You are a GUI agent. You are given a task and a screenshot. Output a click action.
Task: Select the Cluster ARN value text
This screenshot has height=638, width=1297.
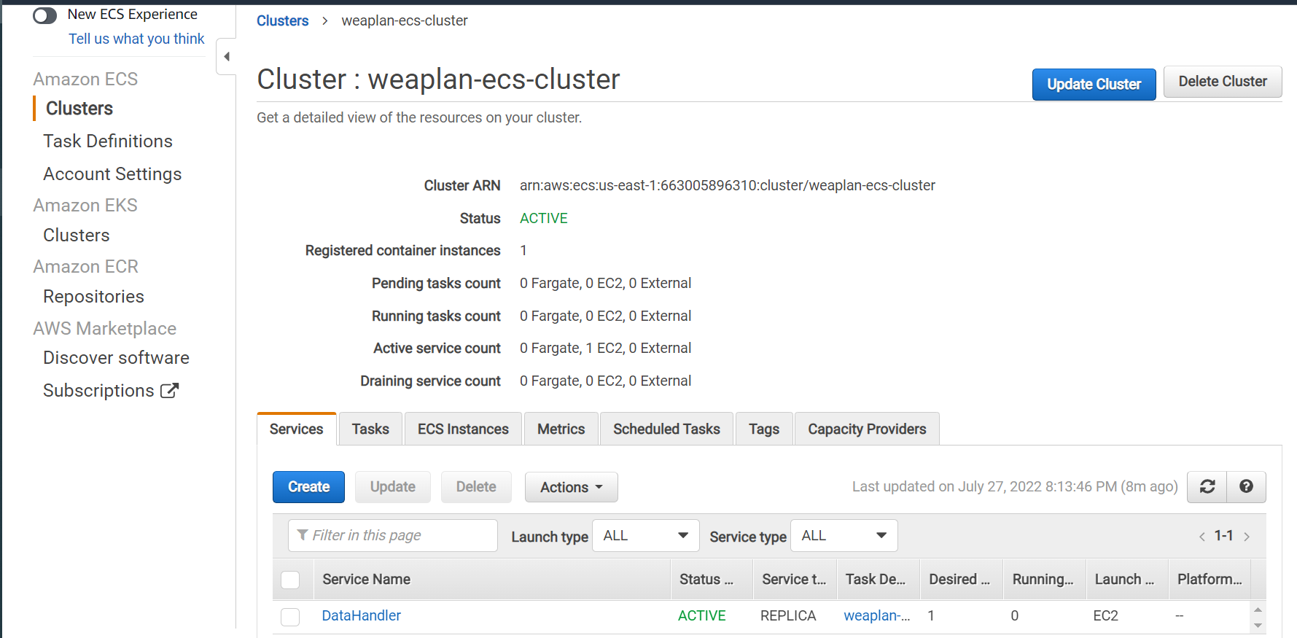click(x=727, y=185)
